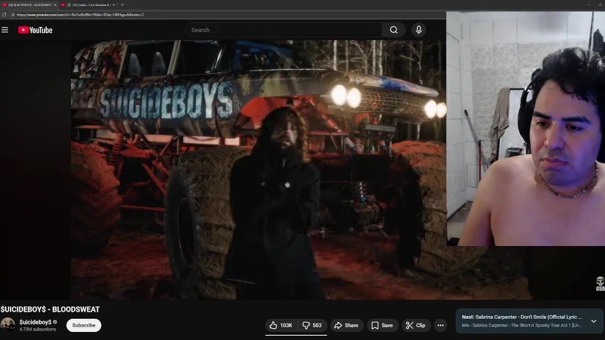Subscribe to the $uicideboy$ channel
605x340 pixels.
pyautogui.click(x=84, y=325)
